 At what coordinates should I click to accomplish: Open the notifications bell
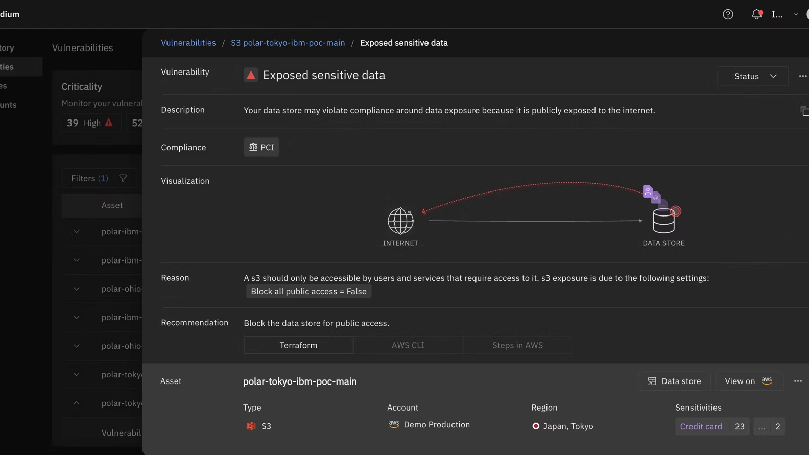tap(756, 14)
